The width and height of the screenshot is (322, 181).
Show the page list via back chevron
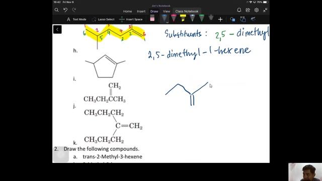click(57, 29)
